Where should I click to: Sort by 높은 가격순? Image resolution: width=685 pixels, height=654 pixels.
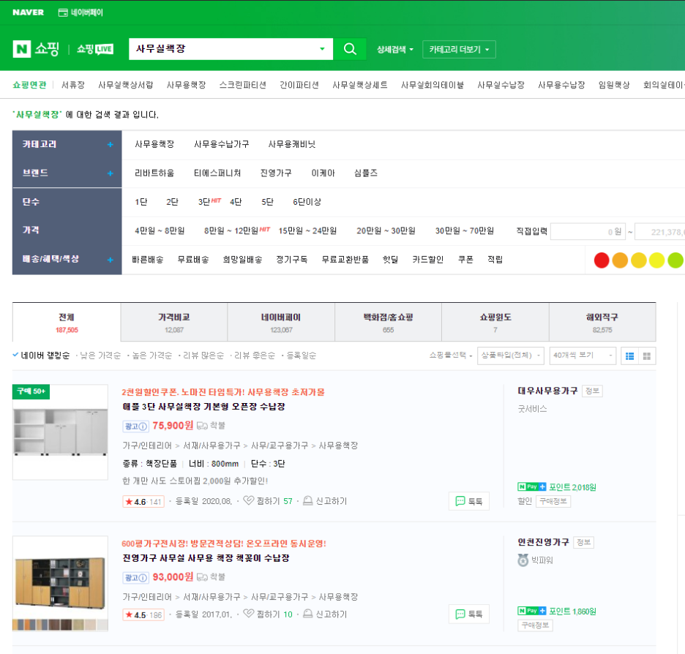coord(151,356)
